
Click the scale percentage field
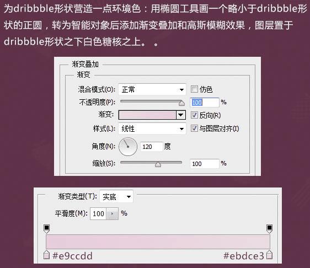pyautogui.click(x=205, y=164)
